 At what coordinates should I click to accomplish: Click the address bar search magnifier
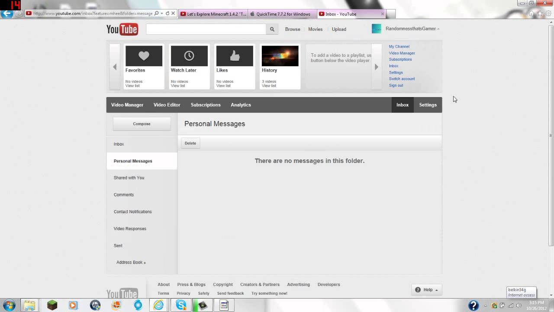click(x=156, y=13)
